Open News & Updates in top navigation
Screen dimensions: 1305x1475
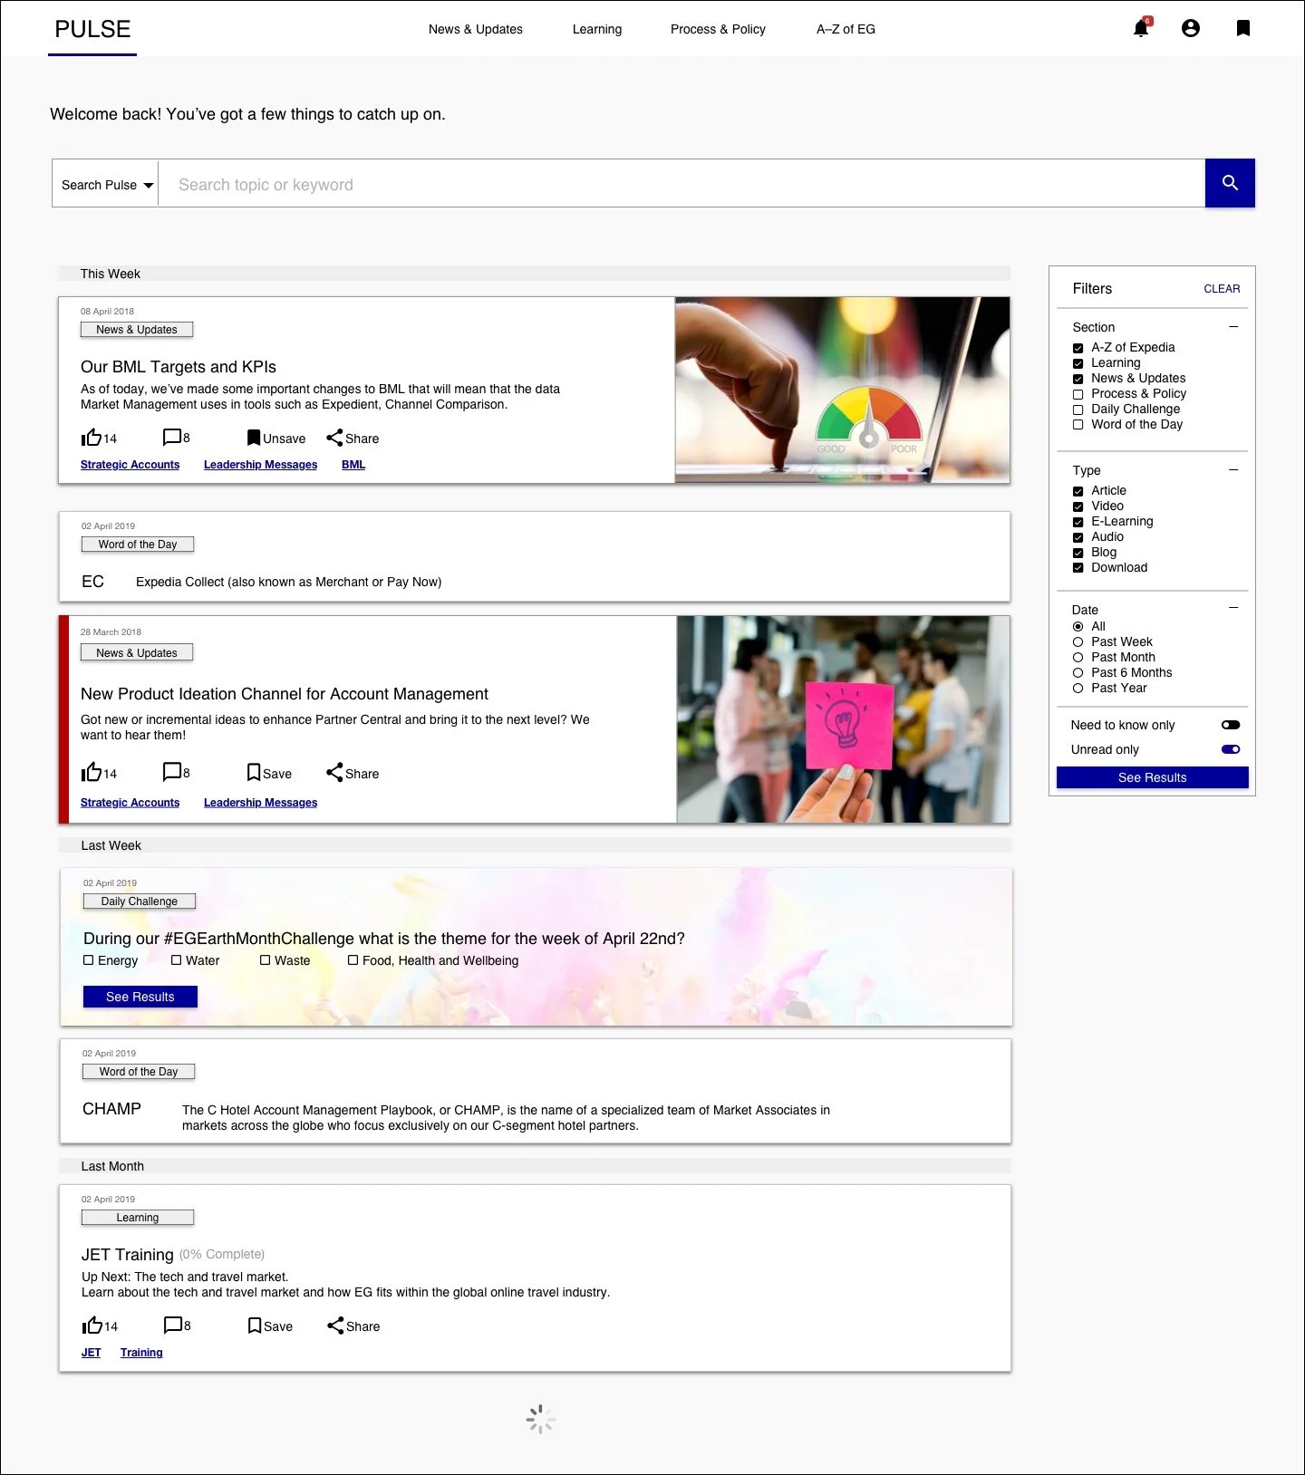coord(476,29)
